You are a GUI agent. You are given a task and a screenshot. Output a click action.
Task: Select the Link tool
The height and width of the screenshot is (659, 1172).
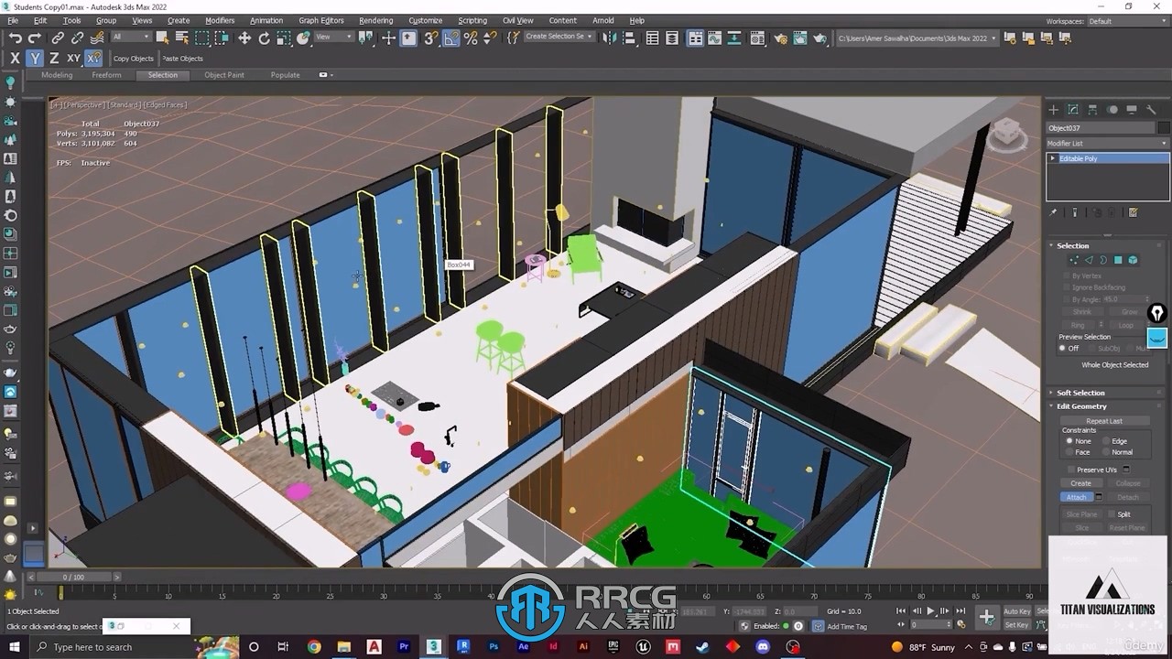point(58,38)
